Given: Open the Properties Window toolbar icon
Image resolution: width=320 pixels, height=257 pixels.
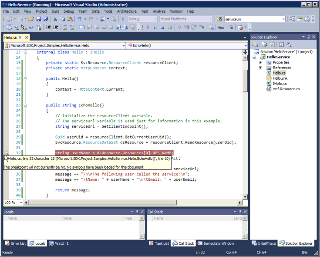Looking at the screenshot, I should click(x=300, y=19).
